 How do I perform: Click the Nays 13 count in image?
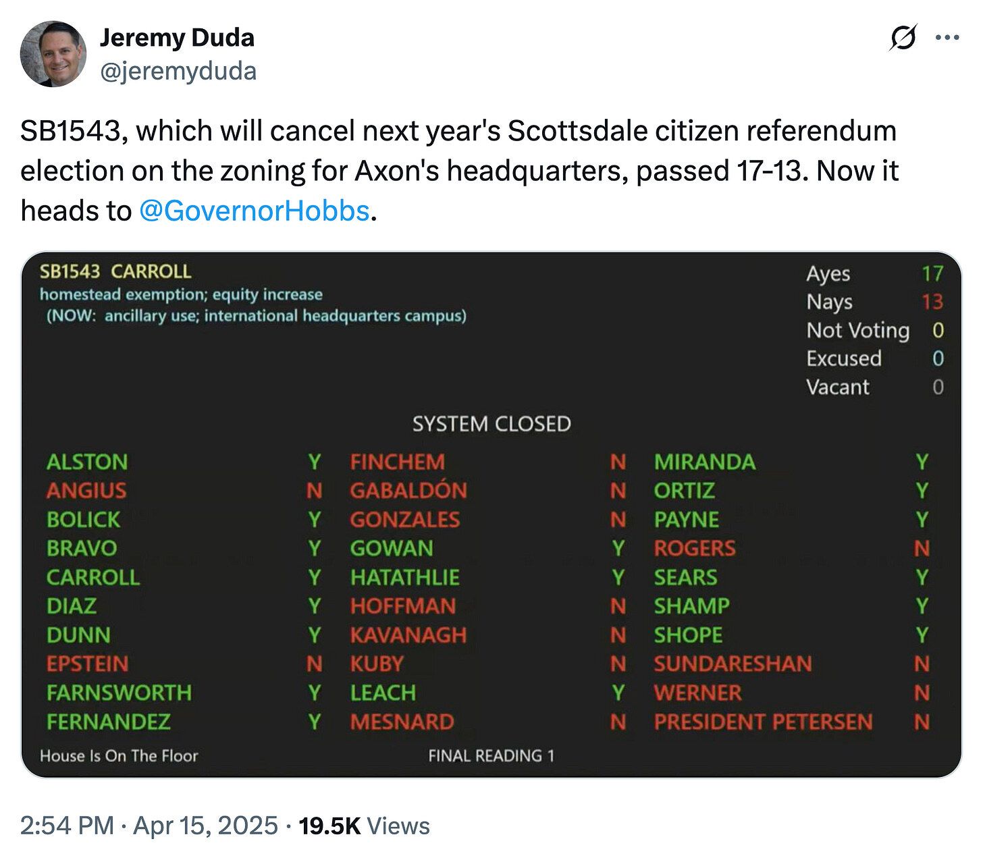click(874, 302)
